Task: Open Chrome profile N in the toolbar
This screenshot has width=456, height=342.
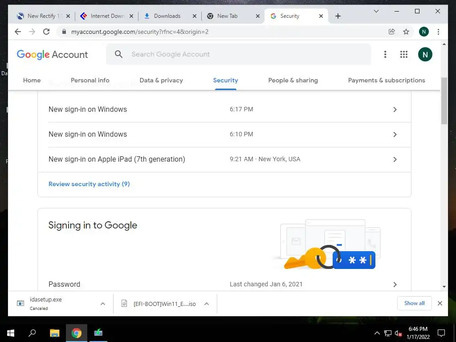Action: tap(424, 32)
